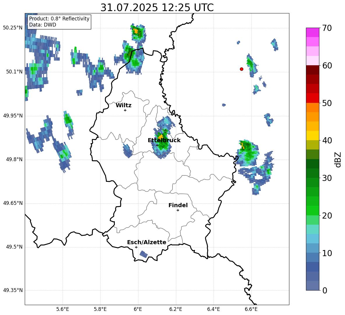Click the cross marker below Ettelbruck

coord(157,145)
